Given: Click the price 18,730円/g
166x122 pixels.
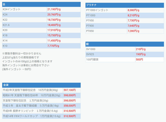Looking at the screenshot, I should pos(54,20).
